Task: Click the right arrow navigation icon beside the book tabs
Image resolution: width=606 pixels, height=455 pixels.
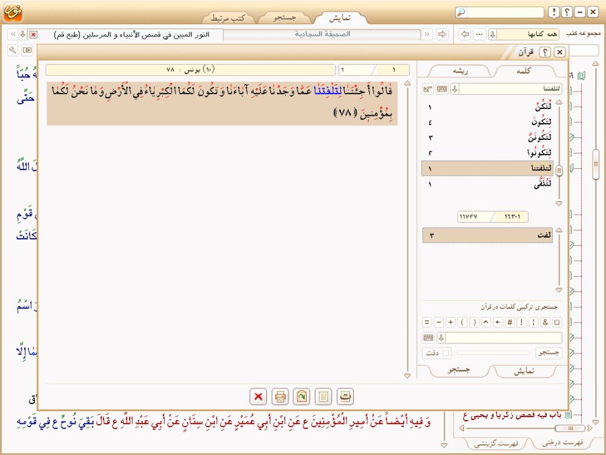Action: [442, 34]
